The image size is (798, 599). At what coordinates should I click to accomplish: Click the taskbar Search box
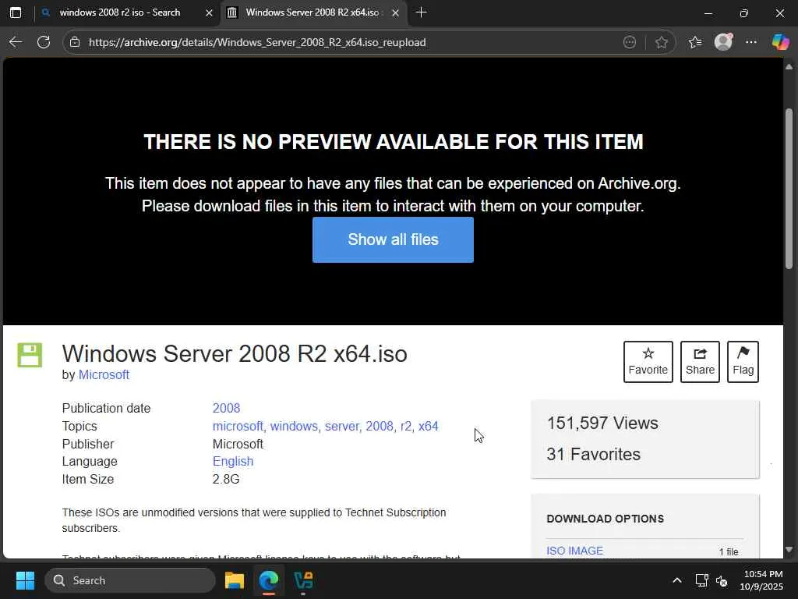pyautogui.click(x=130, y=580)
